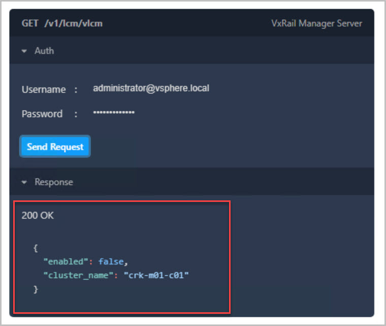The height and width of the screenshot is (326, 386).
Task: Select the "cluster_name" key in the response
Action: click(x=78, y=275)
